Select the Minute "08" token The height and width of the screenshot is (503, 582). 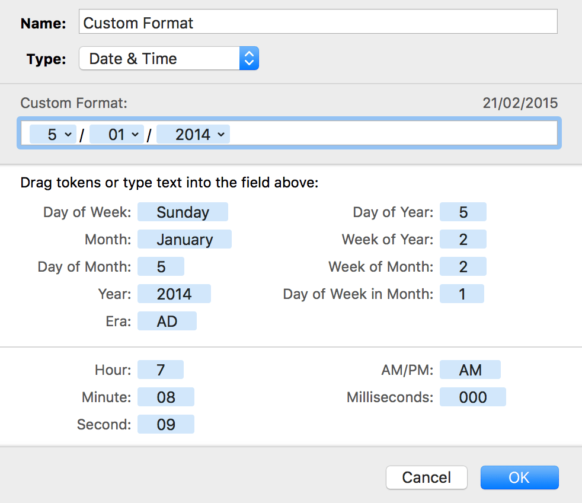click(165, 397)
